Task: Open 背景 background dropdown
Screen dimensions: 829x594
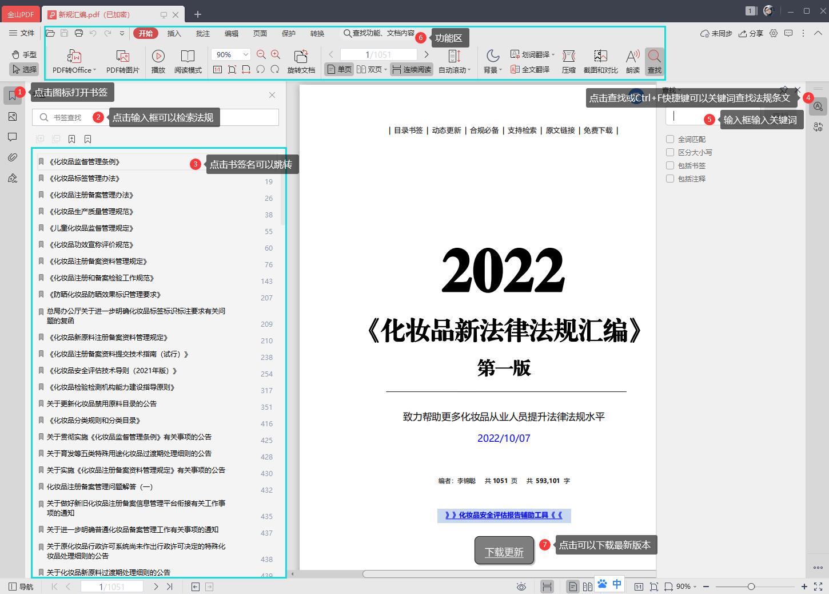Action: click(x=492, y=61)
